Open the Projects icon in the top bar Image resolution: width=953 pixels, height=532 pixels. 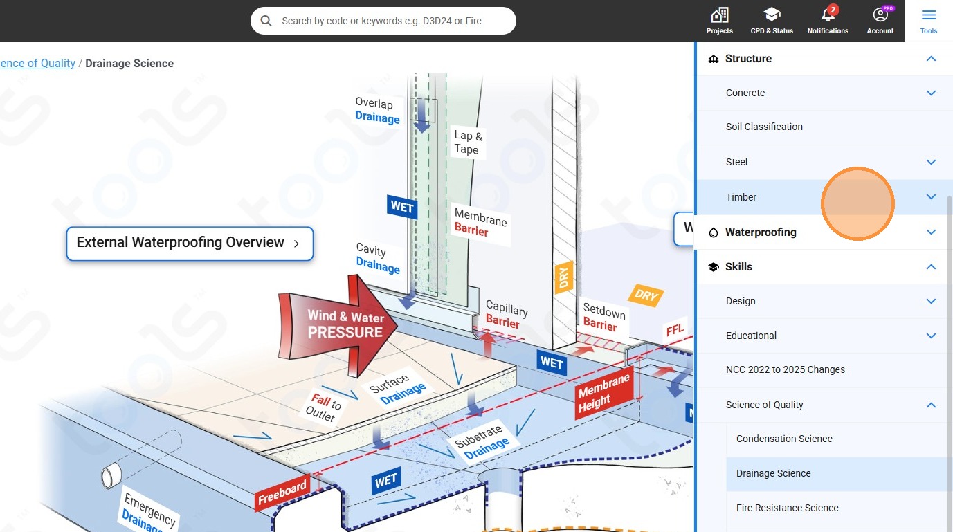[719, 21]
